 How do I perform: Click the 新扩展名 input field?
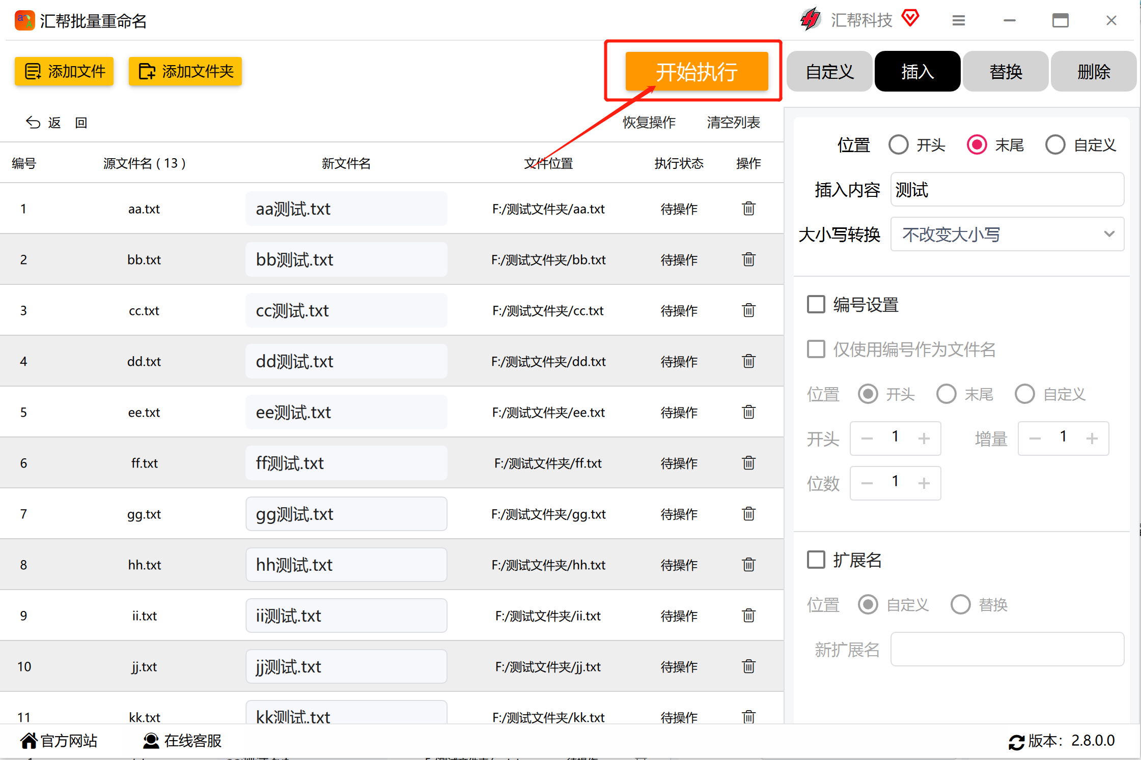(x=1007, y=650)
